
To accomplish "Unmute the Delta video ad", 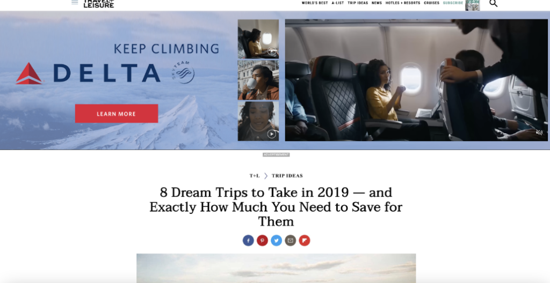I will [x=539, y=132].
